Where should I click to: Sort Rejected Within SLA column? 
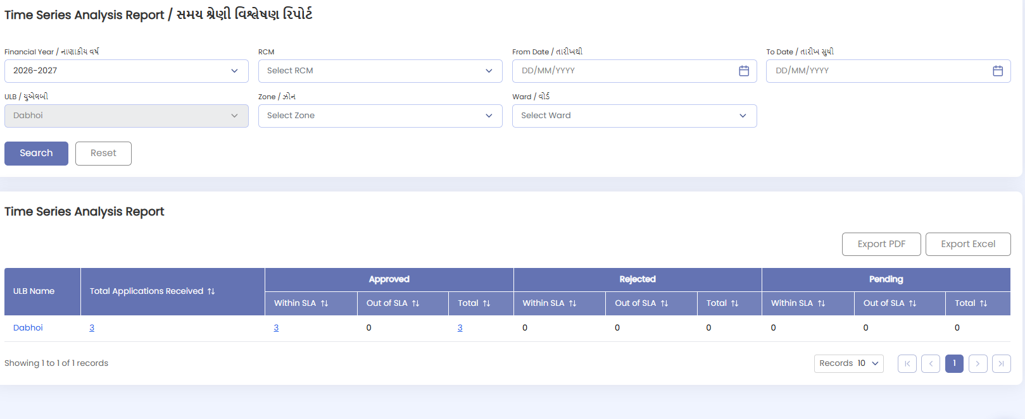tap(573, 303)
